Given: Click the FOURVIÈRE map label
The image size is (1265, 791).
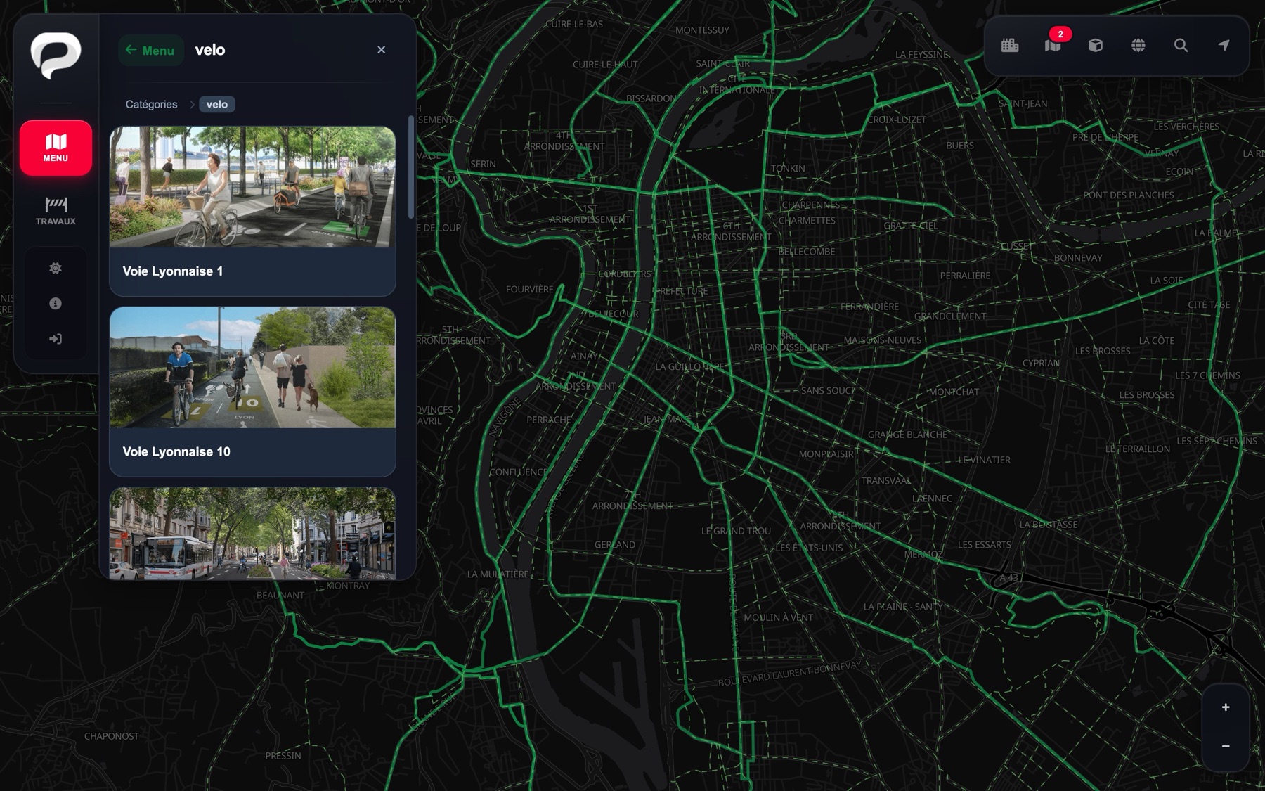Looking at the screenshot, I should [x=529, y=289].
